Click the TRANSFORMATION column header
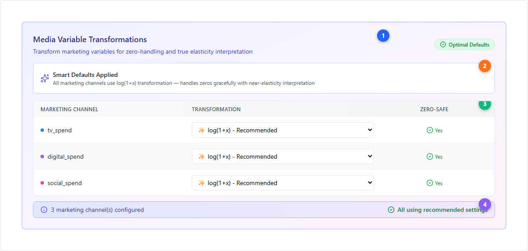This screenshot has width=528, height=251. 216,109
